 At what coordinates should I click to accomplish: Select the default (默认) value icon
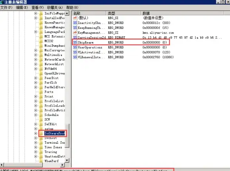[75, 18]
